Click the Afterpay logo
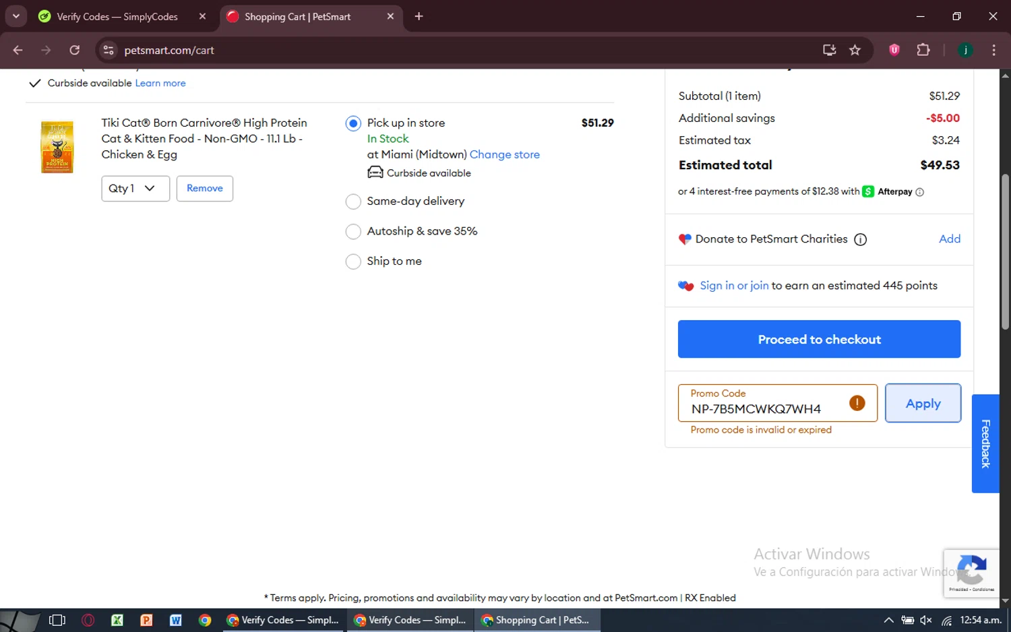 click(888, 191)
